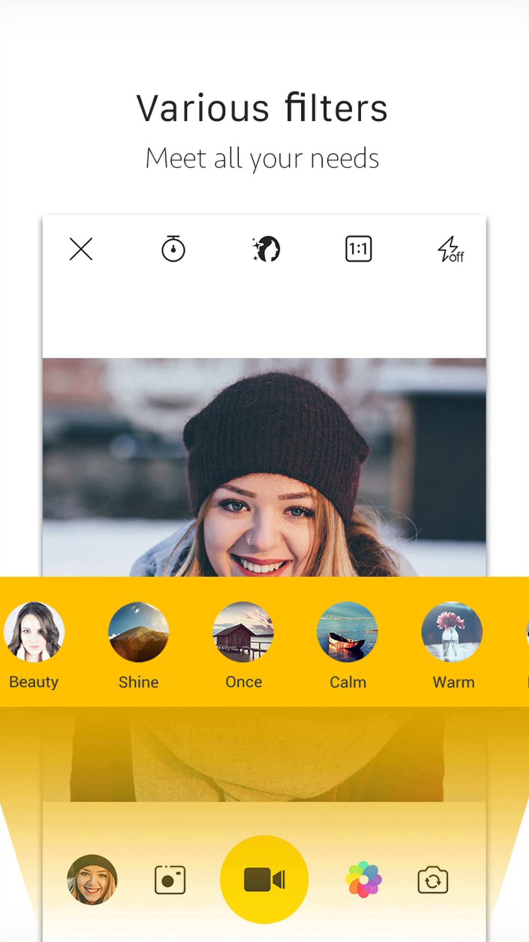Image resolution: width=529 pixels, height=942 pixels.
Task: Select the Beauty filter thumbnail
Action: pyautogui.click(x=34, y=632)
